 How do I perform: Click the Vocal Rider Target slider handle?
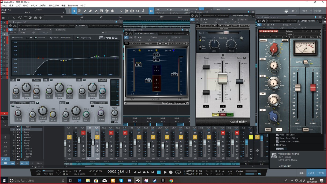pos(226,33)
